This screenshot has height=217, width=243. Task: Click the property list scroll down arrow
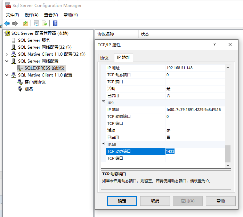point(228,166)
